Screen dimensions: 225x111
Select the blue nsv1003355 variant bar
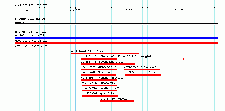(116, 38)
